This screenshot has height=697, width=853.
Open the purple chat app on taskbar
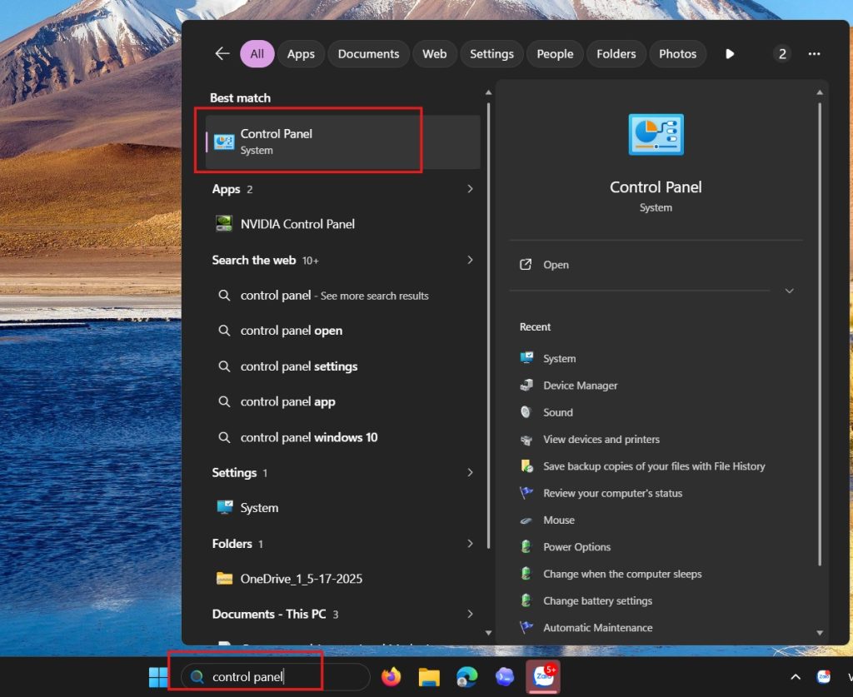505,677
